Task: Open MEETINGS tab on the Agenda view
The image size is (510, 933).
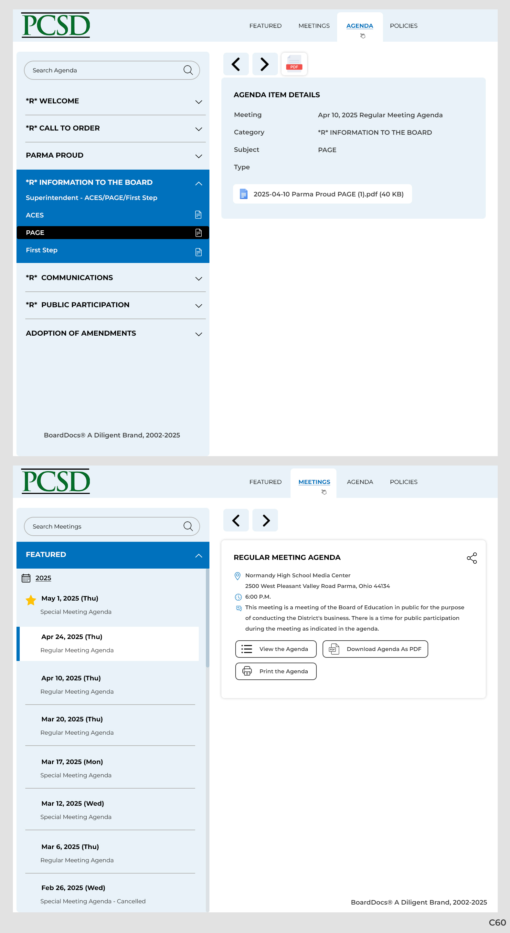Action: point(314,26)
